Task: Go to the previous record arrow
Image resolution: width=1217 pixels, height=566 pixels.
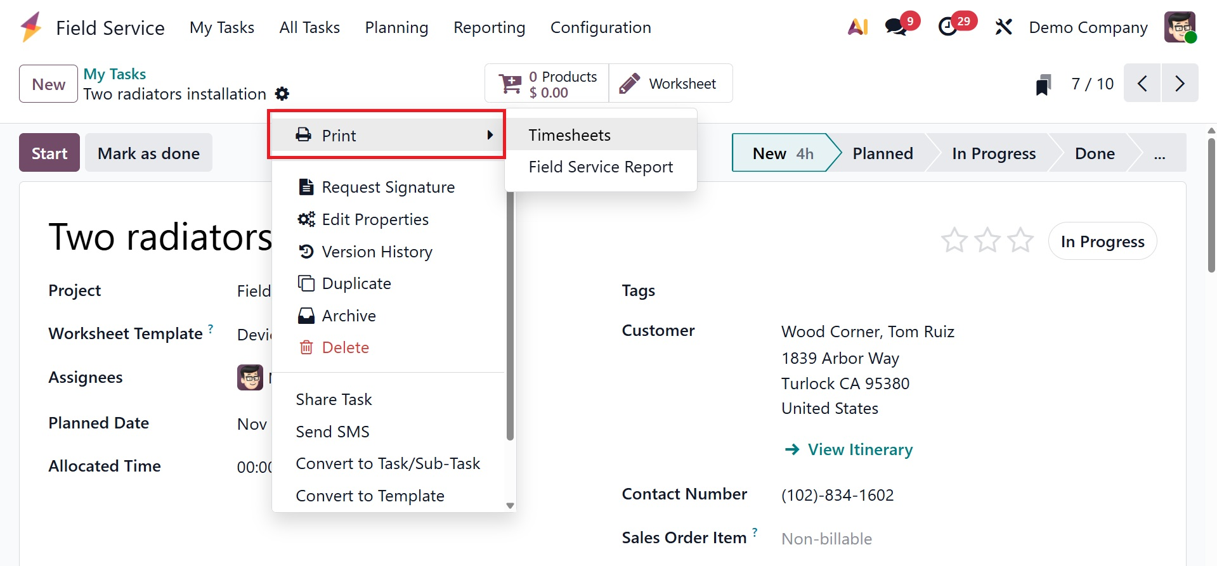Action: coord(1142,83)
